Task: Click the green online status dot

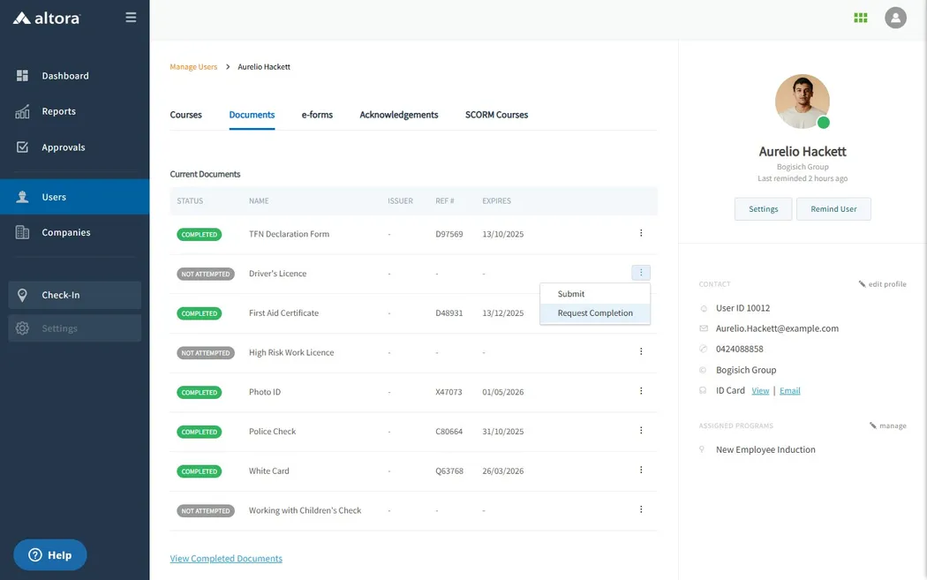Action: (824, 123)
